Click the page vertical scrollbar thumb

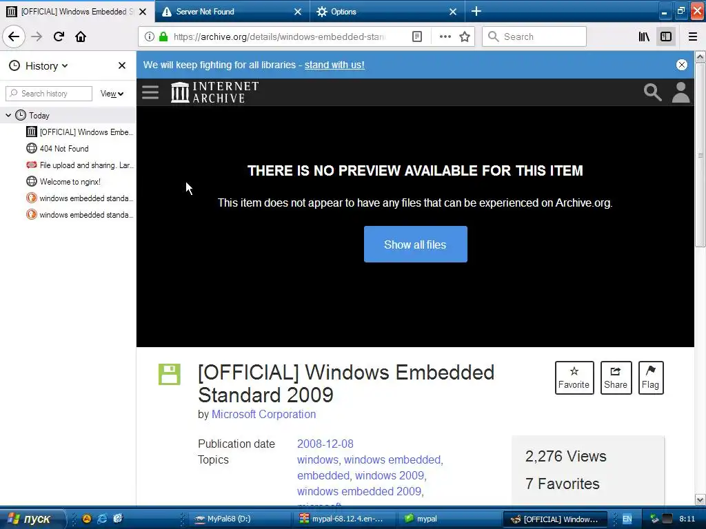700,155
